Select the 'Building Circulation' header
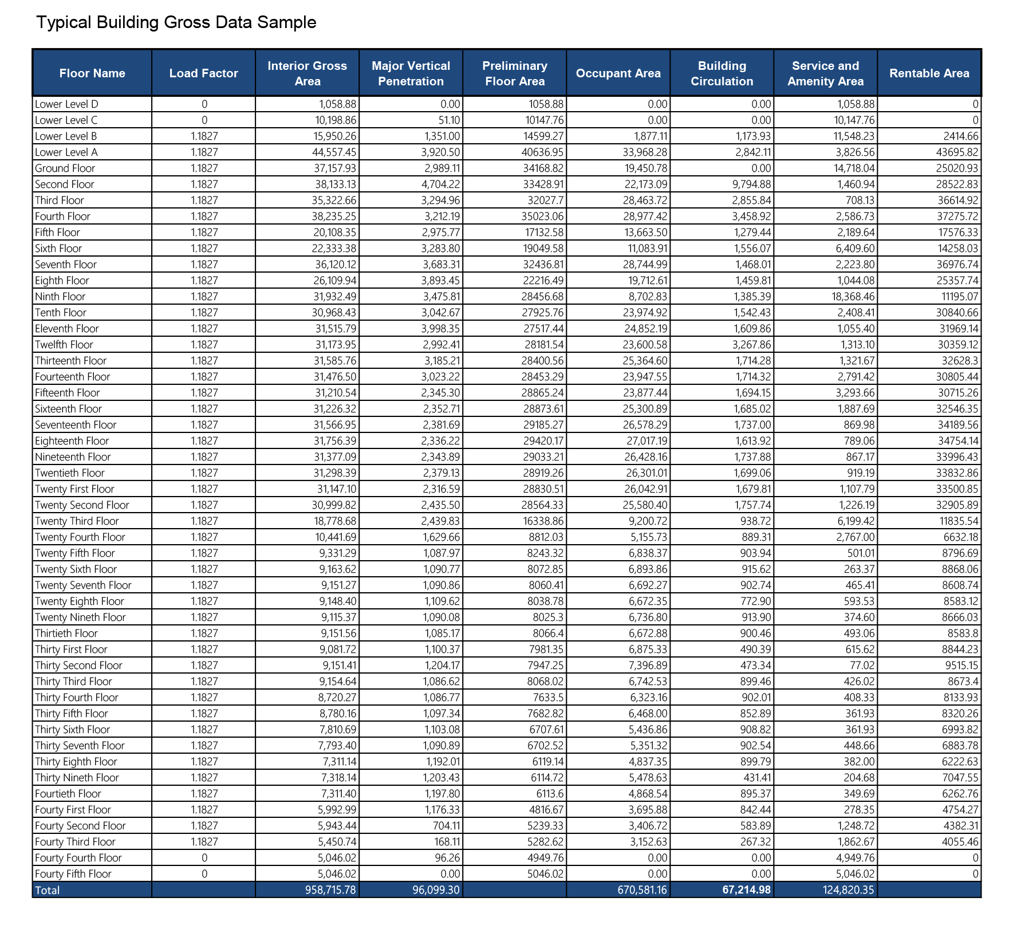Image resolution: width=1017 pixels, height=929 pixels. coord(722,73)
